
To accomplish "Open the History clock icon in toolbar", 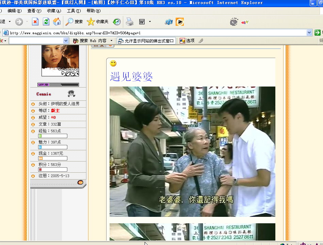I will click(x=117, y=22).
